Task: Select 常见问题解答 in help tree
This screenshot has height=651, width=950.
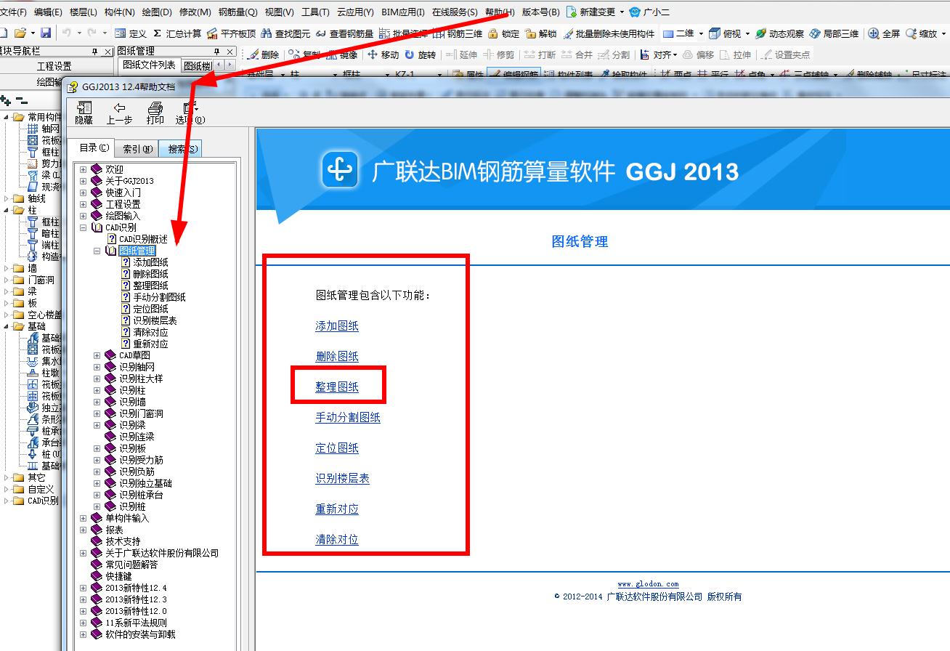Action: (131, 565)
